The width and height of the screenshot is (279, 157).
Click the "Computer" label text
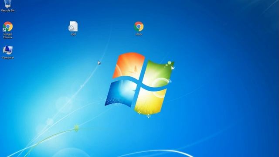8,58
